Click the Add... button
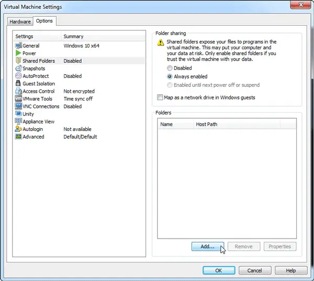The image size is (314, 281). point(208,246)
